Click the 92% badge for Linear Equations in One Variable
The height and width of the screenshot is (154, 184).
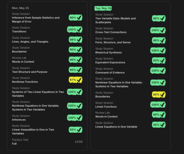159,125
